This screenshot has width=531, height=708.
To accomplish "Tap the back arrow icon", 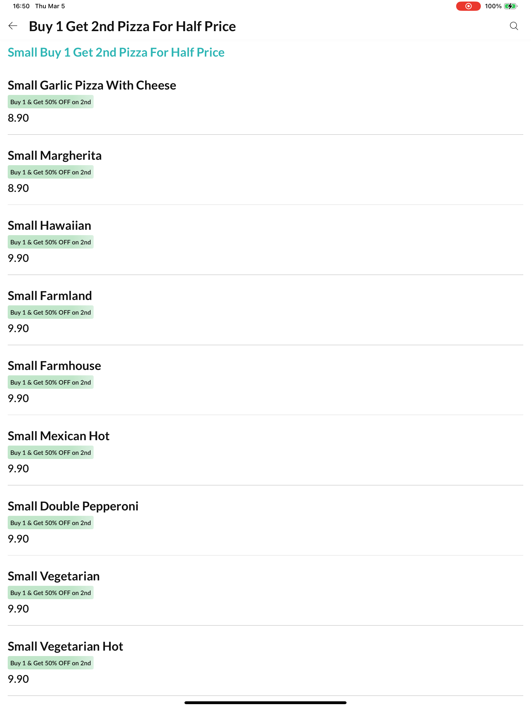I will [x=13, y=26].
